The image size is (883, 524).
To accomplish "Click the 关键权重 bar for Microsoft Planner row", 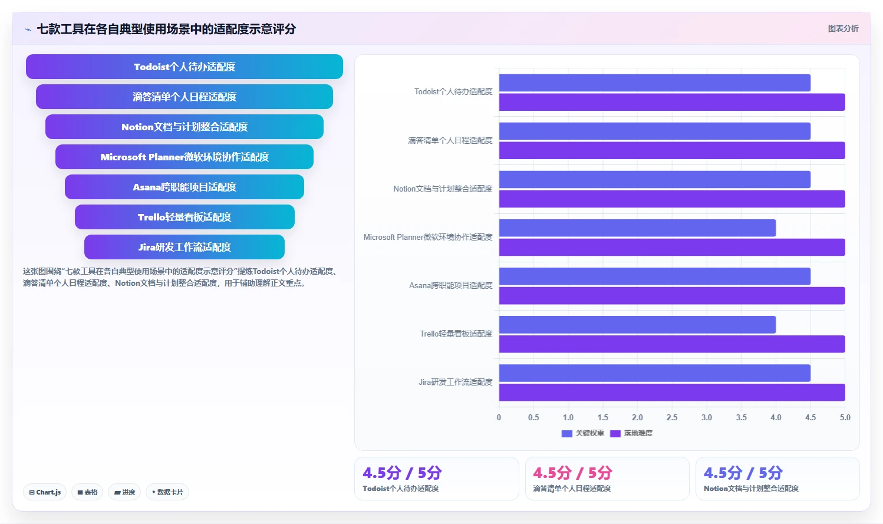I will [637, 228].
